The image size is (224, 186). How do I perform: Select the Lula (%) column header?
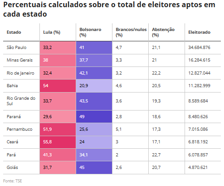pyautogui.click(x=52, y=32)
